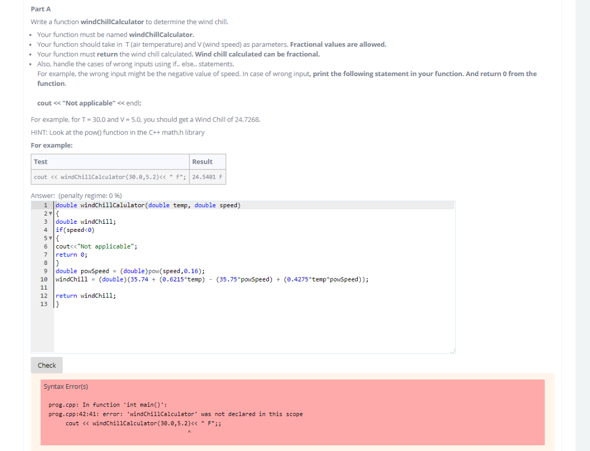
Task: Collapse the code fold on line 2
Action: pyautogui.click(x=51, y=213)
